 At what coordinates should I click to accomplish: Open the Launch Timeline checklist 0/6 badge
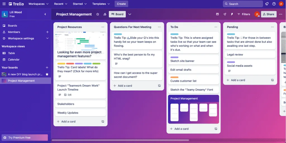tap(68, 95)
